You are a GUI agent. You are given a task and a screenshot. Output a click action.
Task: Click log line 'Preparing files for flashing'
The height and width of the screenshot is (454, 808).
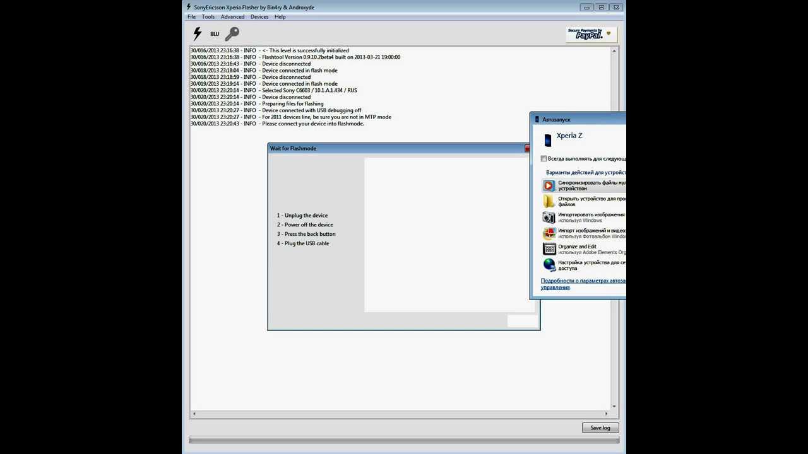(x=257, y=104)
